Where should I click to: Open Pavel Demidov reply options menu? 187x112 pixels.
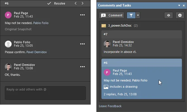[x=82, y=67]
